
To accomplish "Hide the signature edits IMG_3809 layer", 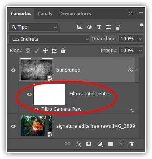I will point(13,126).
